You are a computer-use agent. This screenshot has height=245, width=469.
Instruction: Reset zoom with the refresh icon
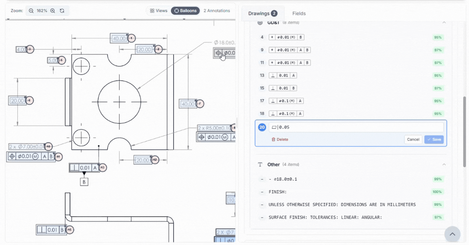click(x=62, y=11)
